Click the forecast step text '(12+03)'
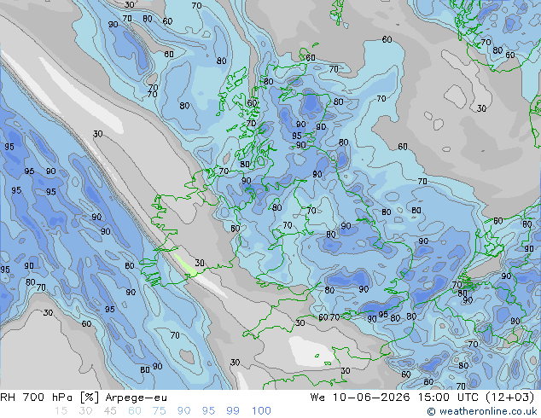 click(x=510, y=398)
